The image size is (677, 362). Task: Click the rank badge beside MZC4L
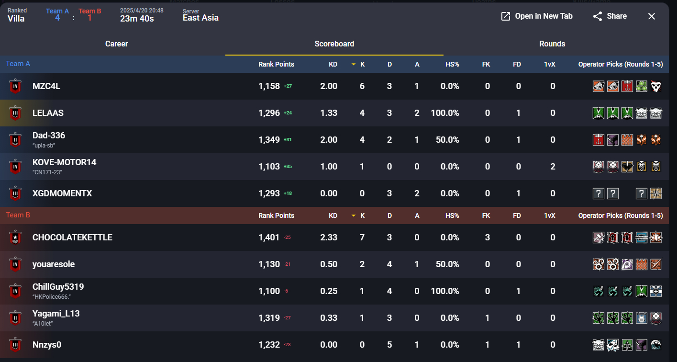(16, 86)
